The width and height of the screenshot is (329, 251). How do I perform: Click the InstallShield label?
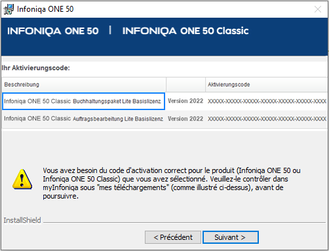pos(22,220)
